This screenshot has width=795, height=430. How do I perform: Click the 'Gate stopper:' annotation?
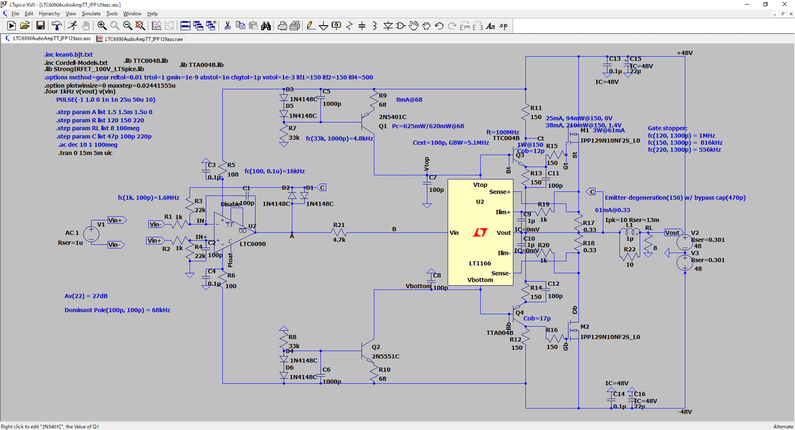click(668, 127)
